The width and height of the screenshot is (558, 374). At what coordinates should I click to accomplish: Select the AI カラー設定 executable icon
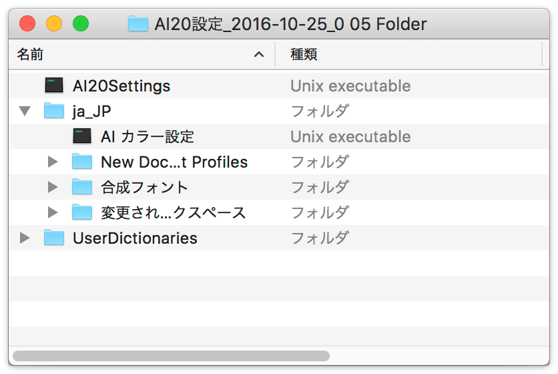[x=82, y=136]
